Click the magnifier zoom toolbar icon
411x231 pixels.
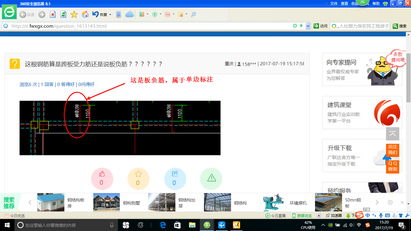click(x=193, y=14)
